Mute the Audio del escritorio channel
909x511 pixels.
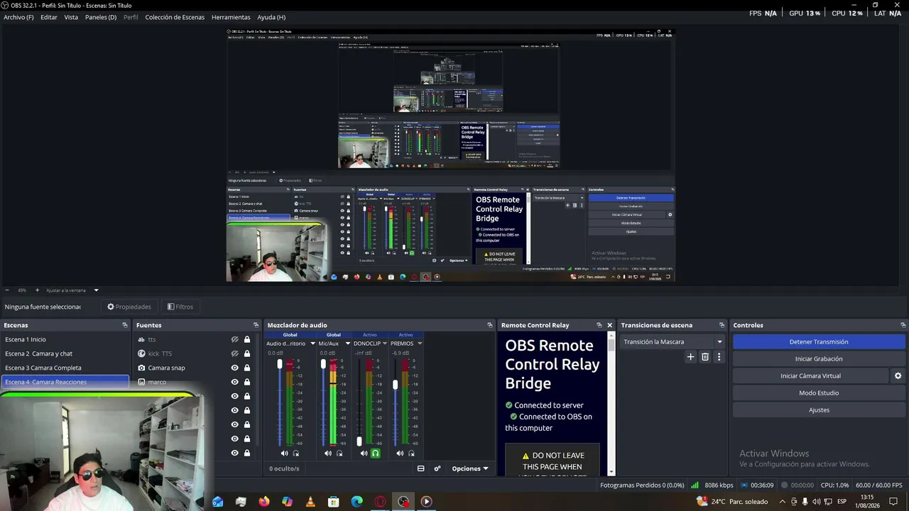click(284, 454)
